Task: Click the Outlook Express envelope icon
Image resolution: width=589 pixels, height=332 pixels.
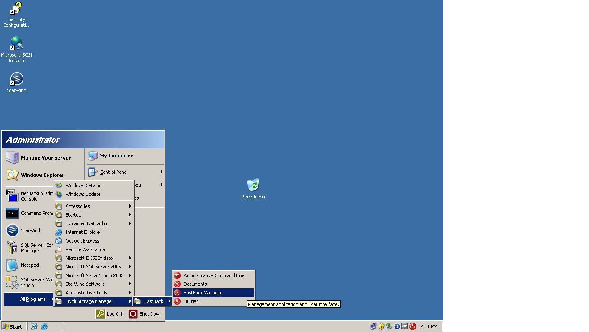Action: coord(59,241)
